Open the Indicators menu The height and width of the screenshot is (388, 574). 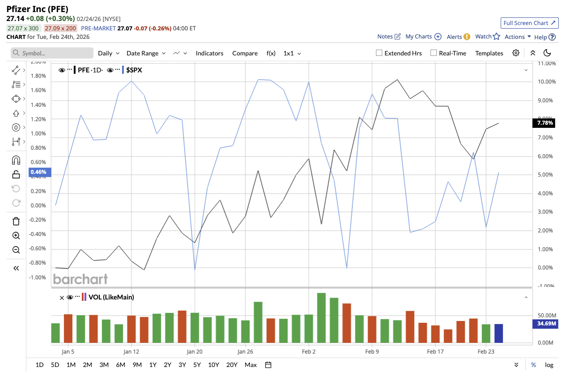pyautogui.click(x=210, y=53)
